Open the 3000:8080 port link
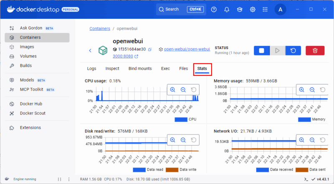 123,56
